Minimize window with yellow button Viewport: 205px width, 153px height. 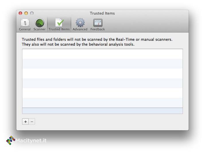pos(26,13)
